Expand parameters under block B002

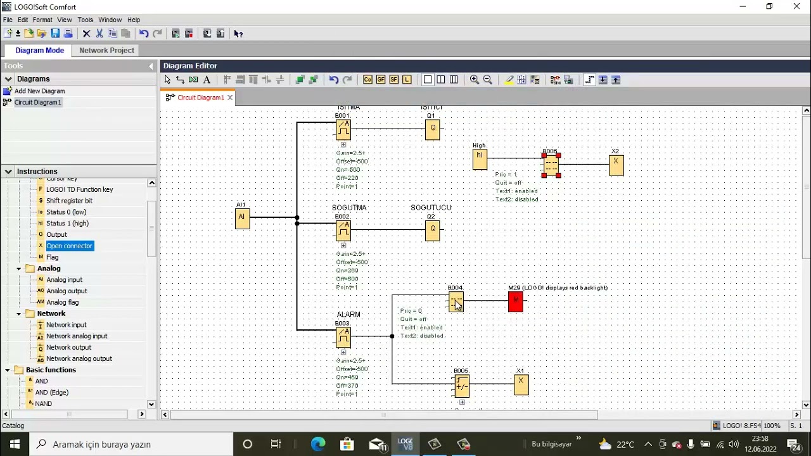coord(343,245)
